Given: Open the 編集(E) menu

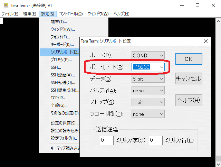Looking at the screenshot, I should [x=30, y=14].
